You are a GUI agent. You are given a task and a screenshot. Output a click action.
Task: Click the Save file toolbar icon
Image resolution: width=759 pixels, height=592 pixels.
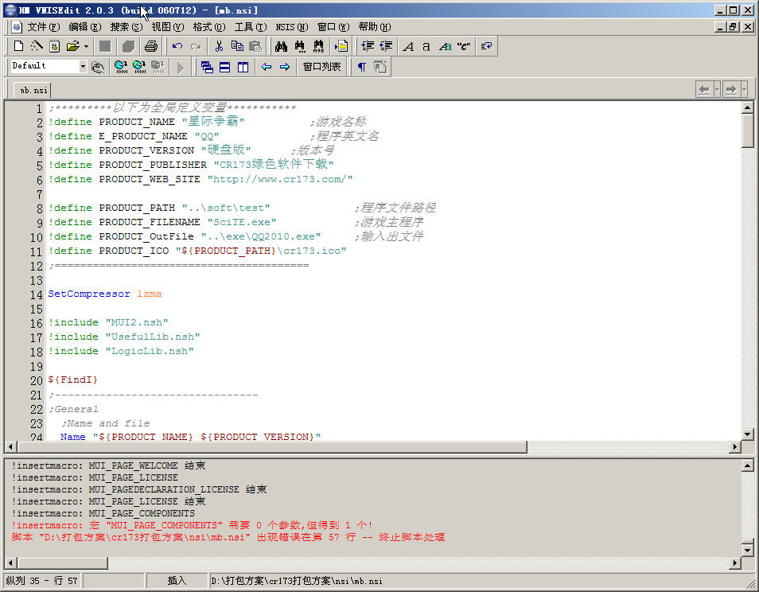(x=104, y=46)
